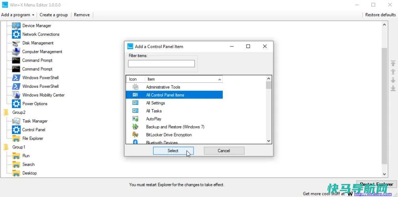Select Backup and Restore (Windows 7)
Screen dimensions: 398x197
point(174,127)
